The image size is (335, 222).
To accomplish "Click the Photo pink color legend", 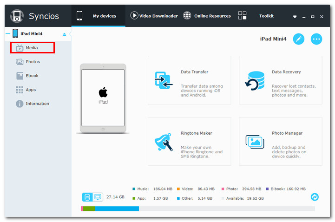I will coord(223,189).
